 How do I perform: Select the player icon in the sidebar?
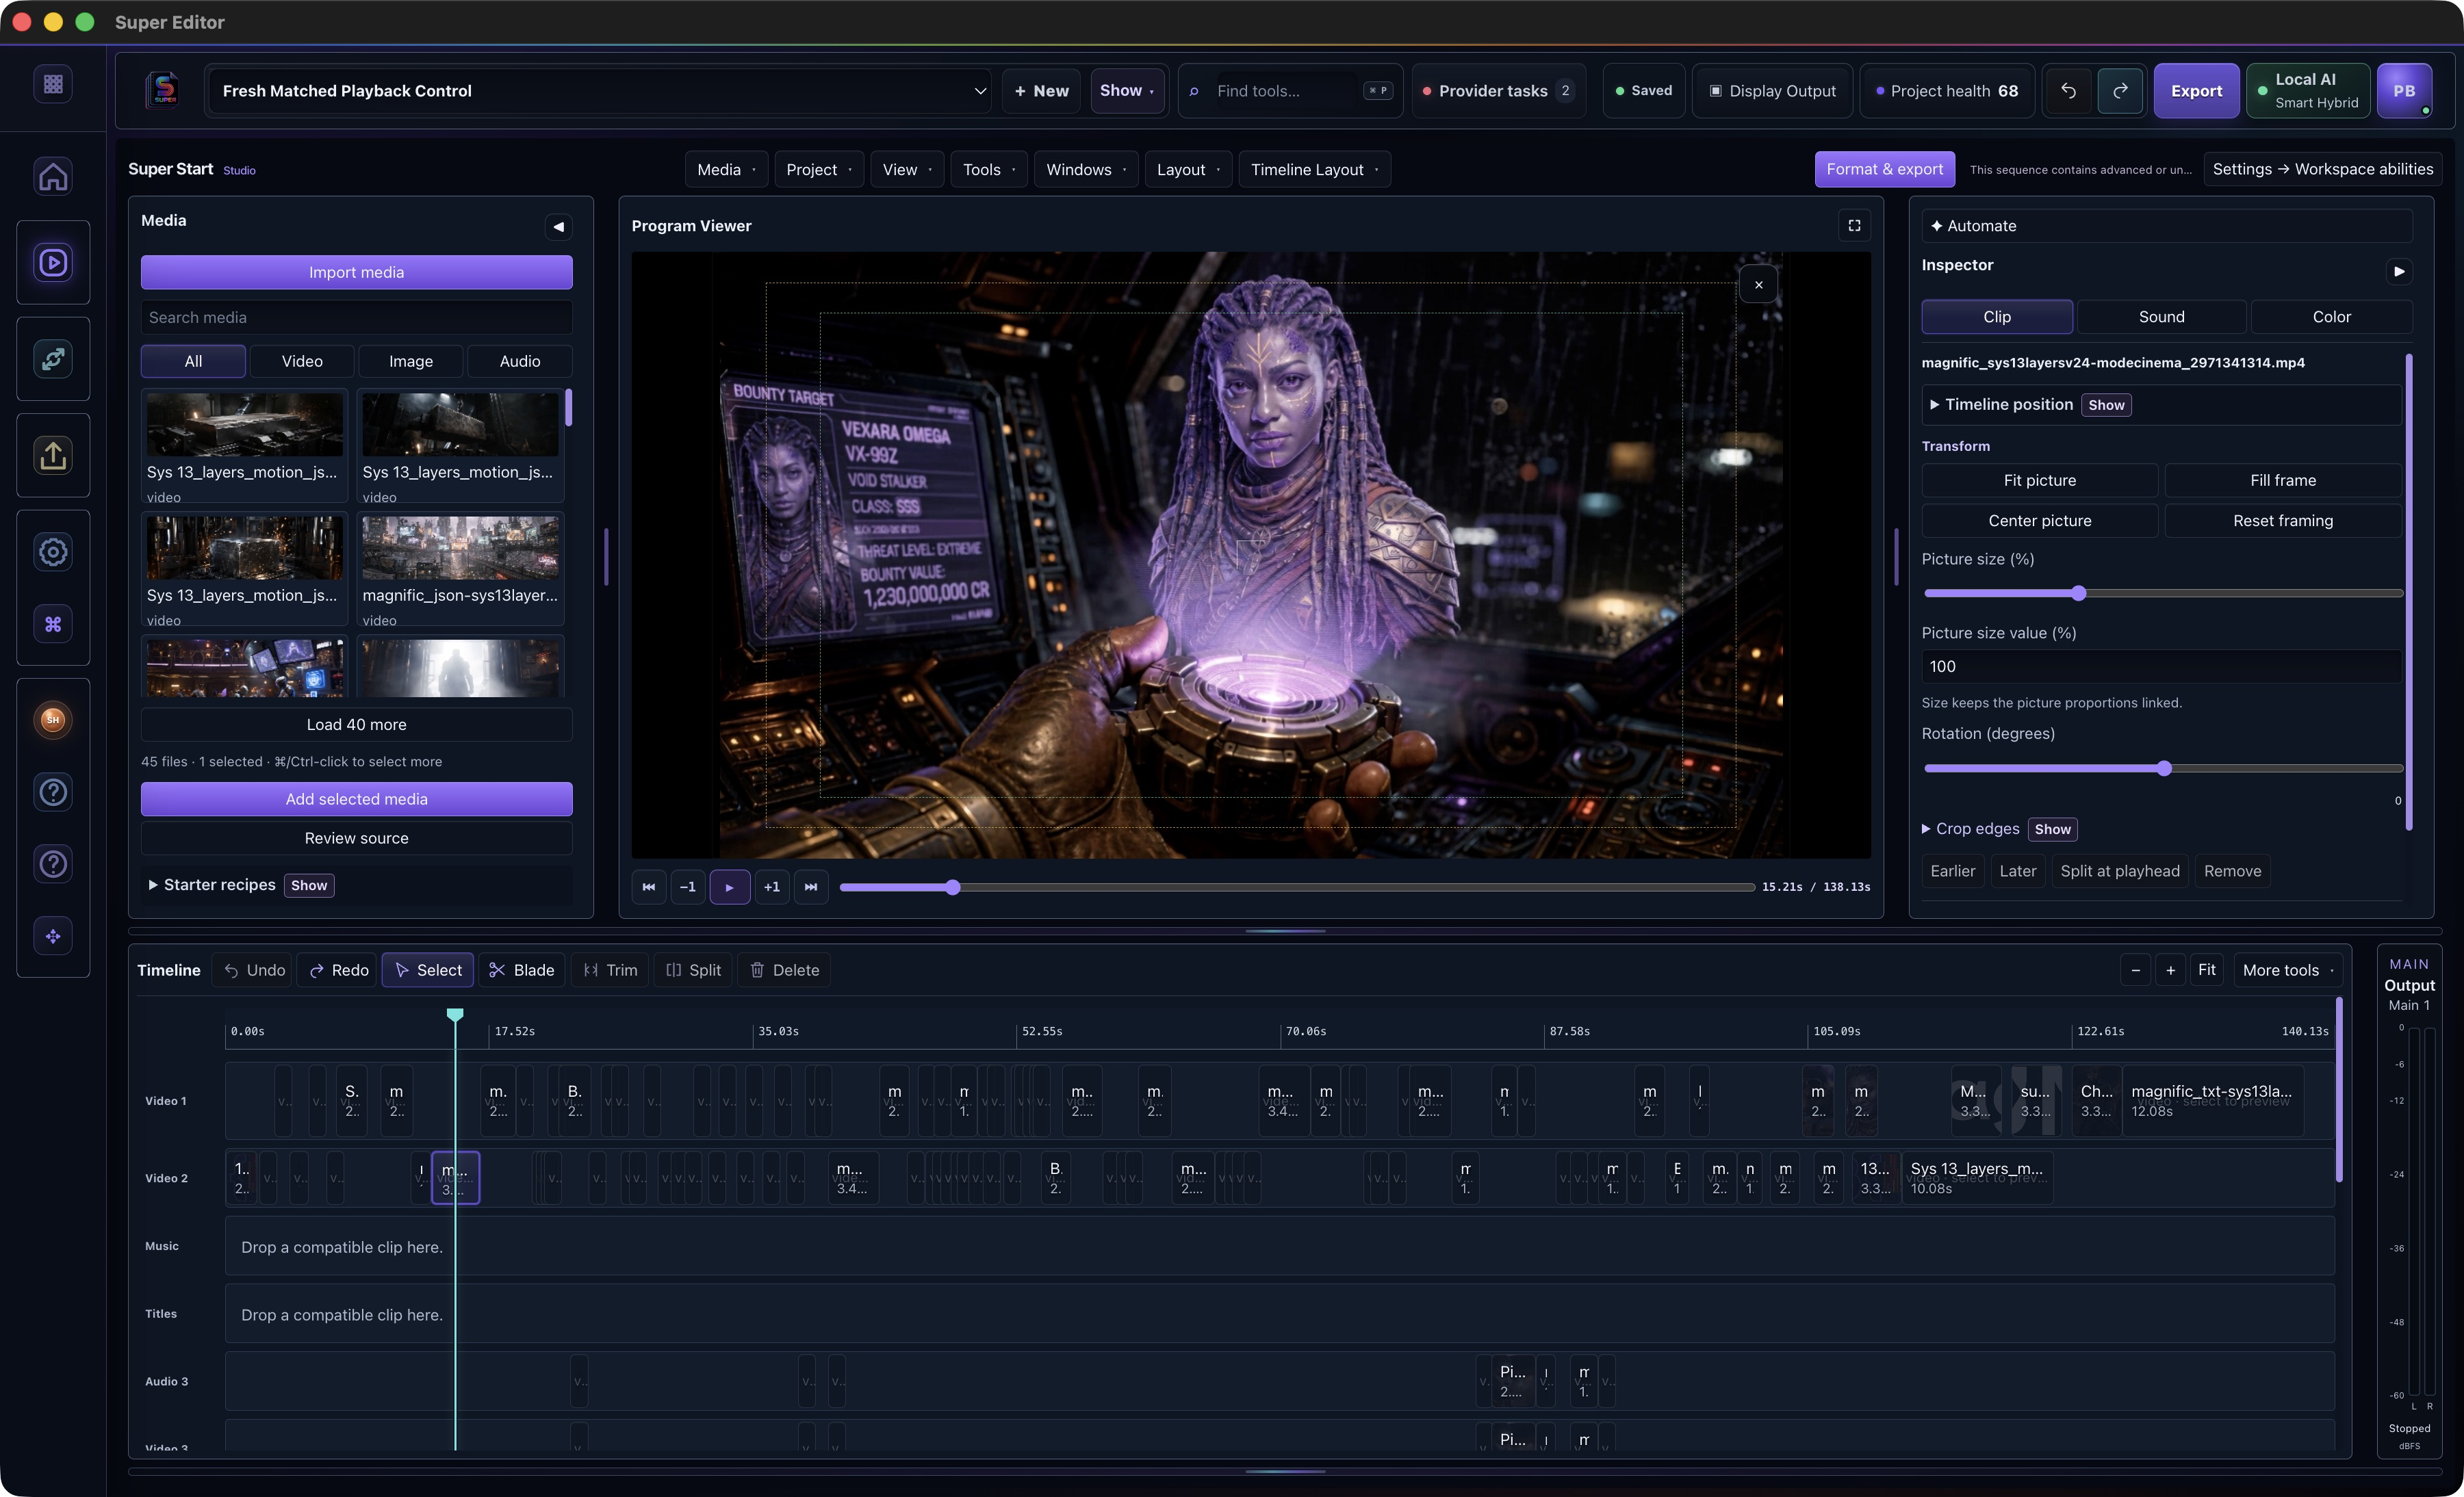pyautogui.click(x=53, y=262)
